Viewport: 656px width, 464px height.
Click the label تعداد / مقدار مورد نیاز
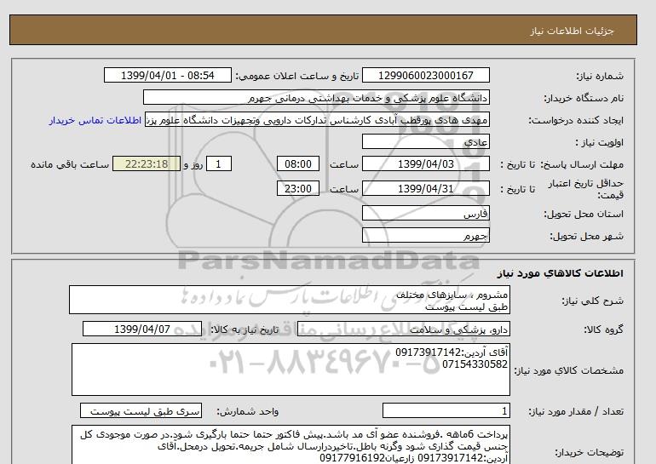576,412
